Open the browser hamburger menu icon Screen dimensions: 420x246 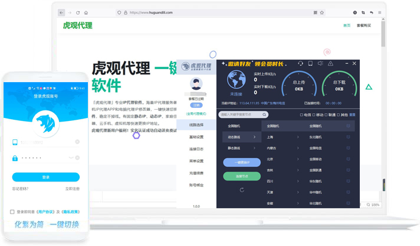point(379,12)
